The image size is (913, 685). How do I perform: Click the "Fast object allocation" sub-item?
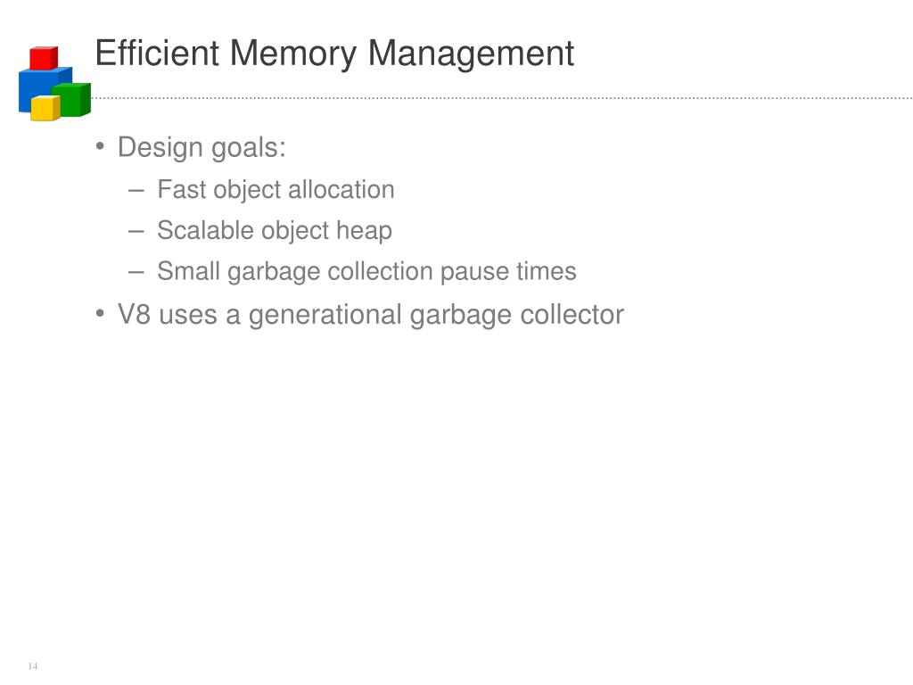[276, 189]
